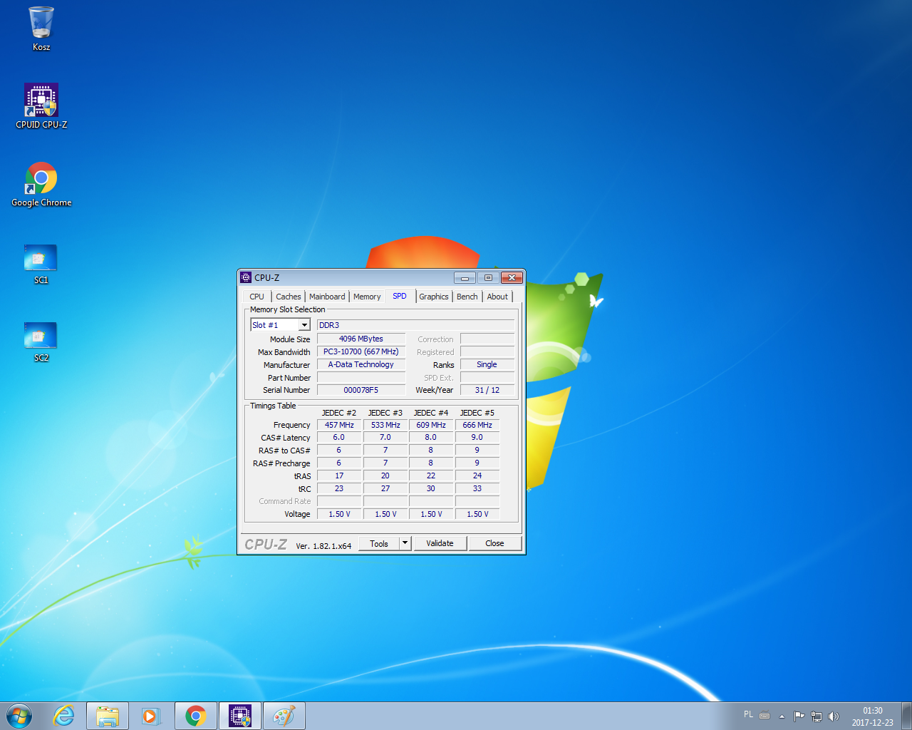
Task: Select the Google Chrome desktop shortcut
Action: click(x=41, y=184)
